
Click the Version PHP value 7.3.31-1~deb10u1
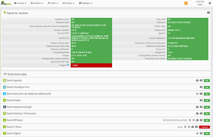pos(80,33)
